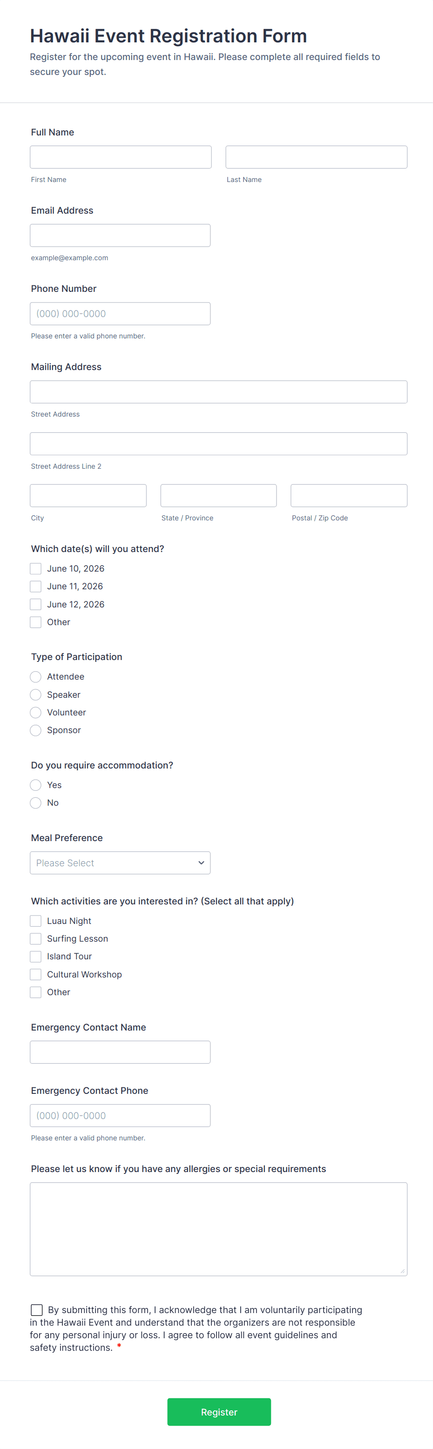Check the June 10, 2026 date option

coord(35,569)
